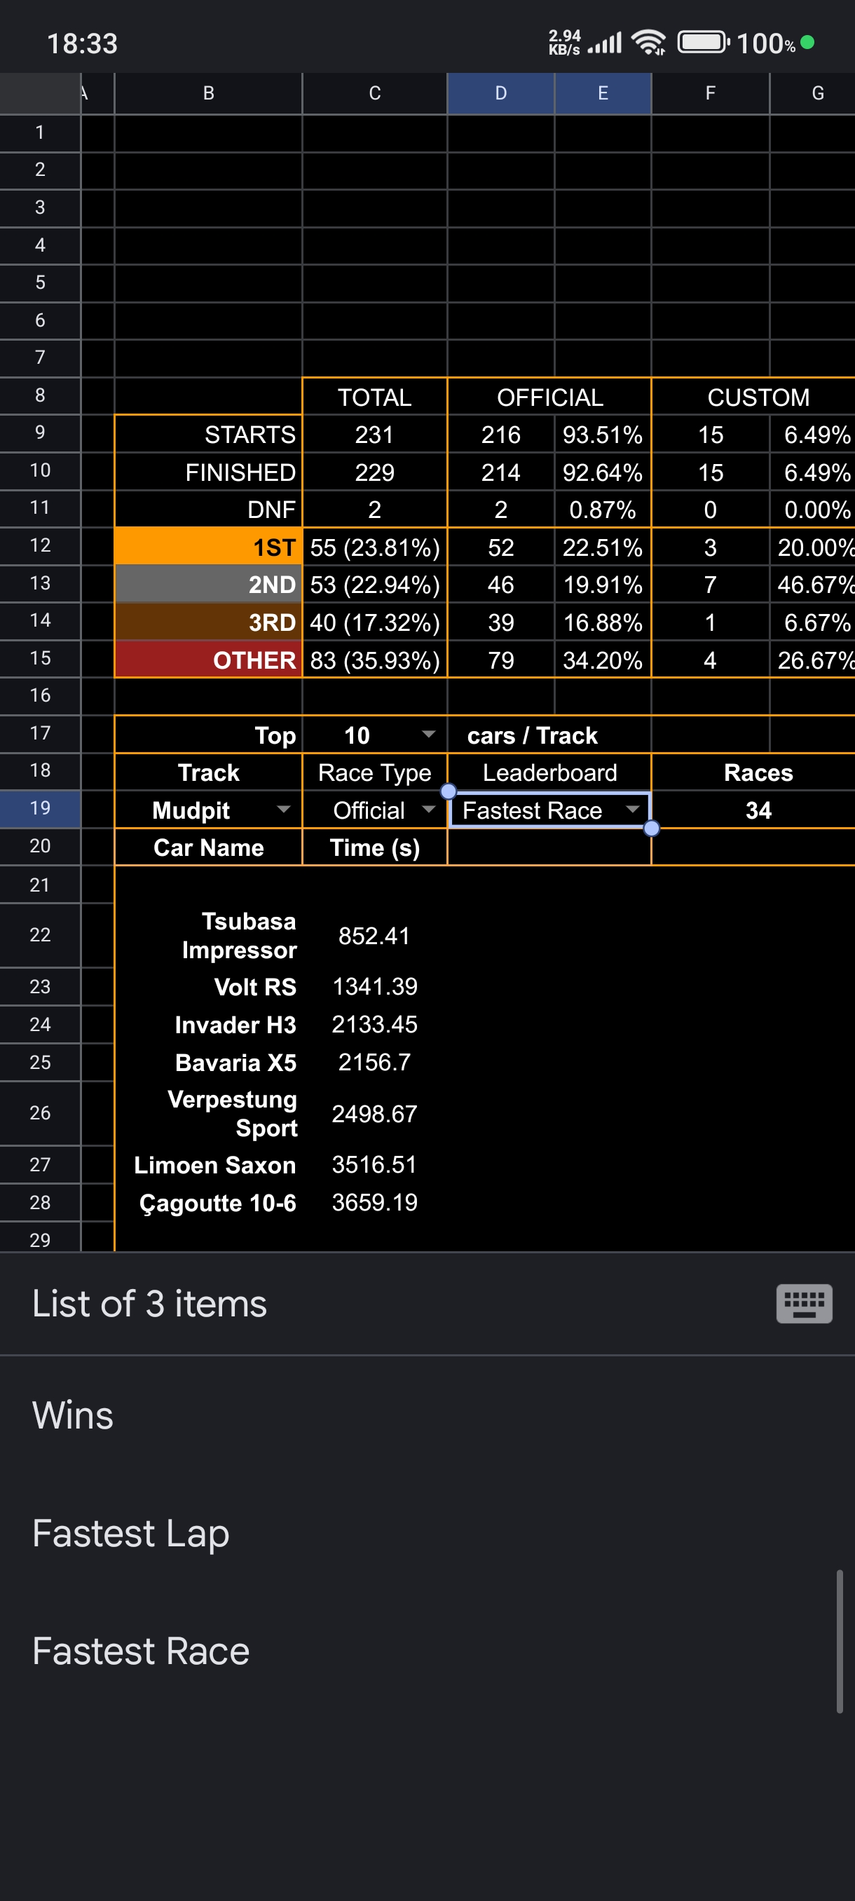Select the Tsubasa Impressor cell

[208, 935]
